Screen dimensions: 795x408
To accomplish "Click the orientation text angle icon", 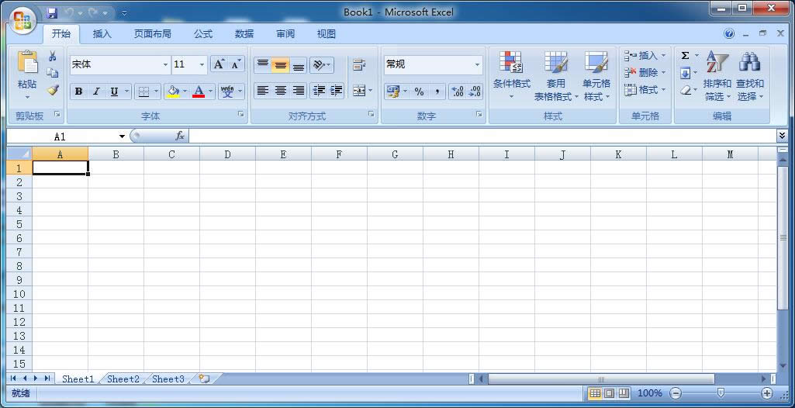I will coord(319,65).
